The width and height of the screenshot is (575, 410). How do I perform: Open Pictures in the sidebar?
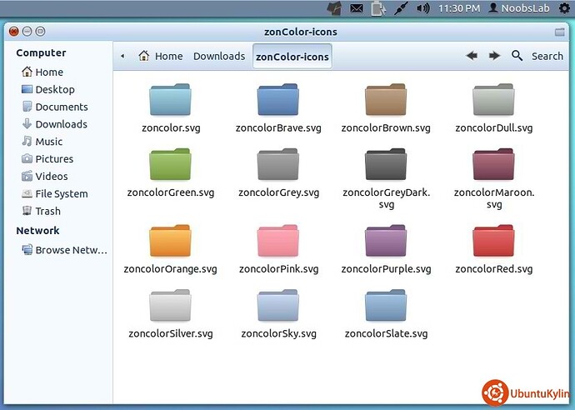click(x=54, y=158)
